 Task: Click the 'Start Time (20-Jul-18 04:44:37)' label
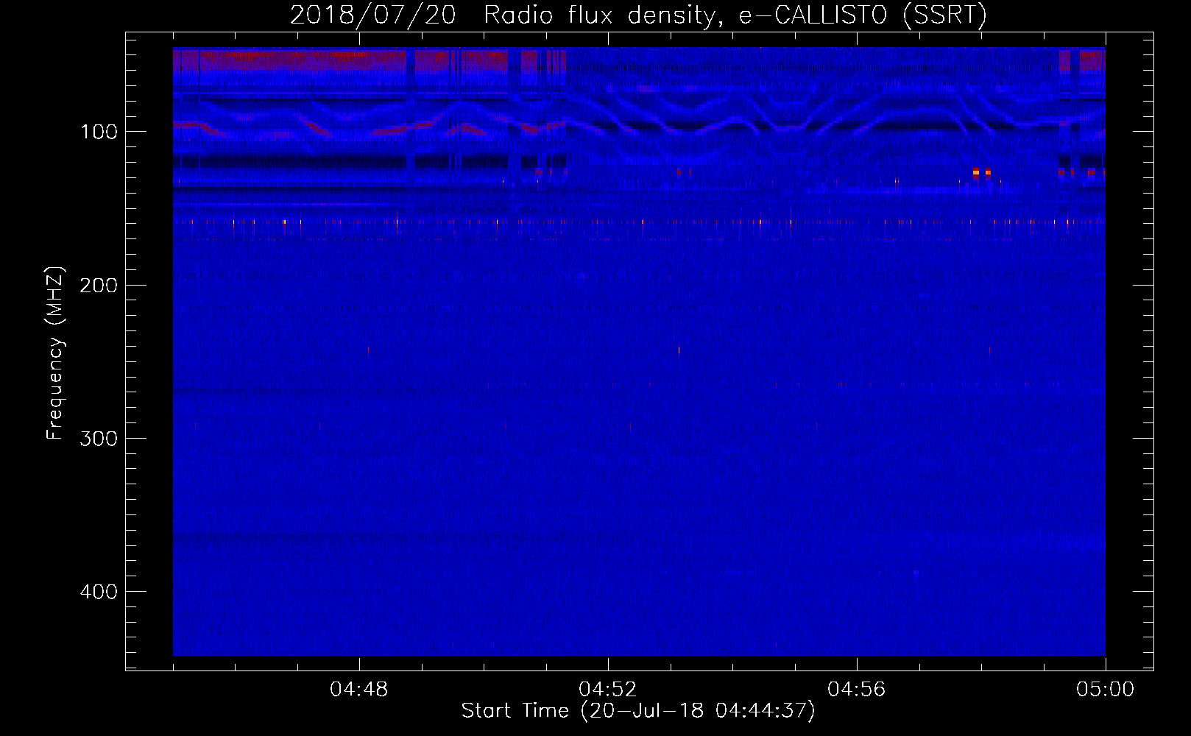tap(638, 711)
